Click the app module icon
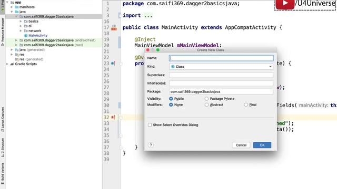Image resolution: width=337 pixels, height=189 pixels. pos(12,2)
